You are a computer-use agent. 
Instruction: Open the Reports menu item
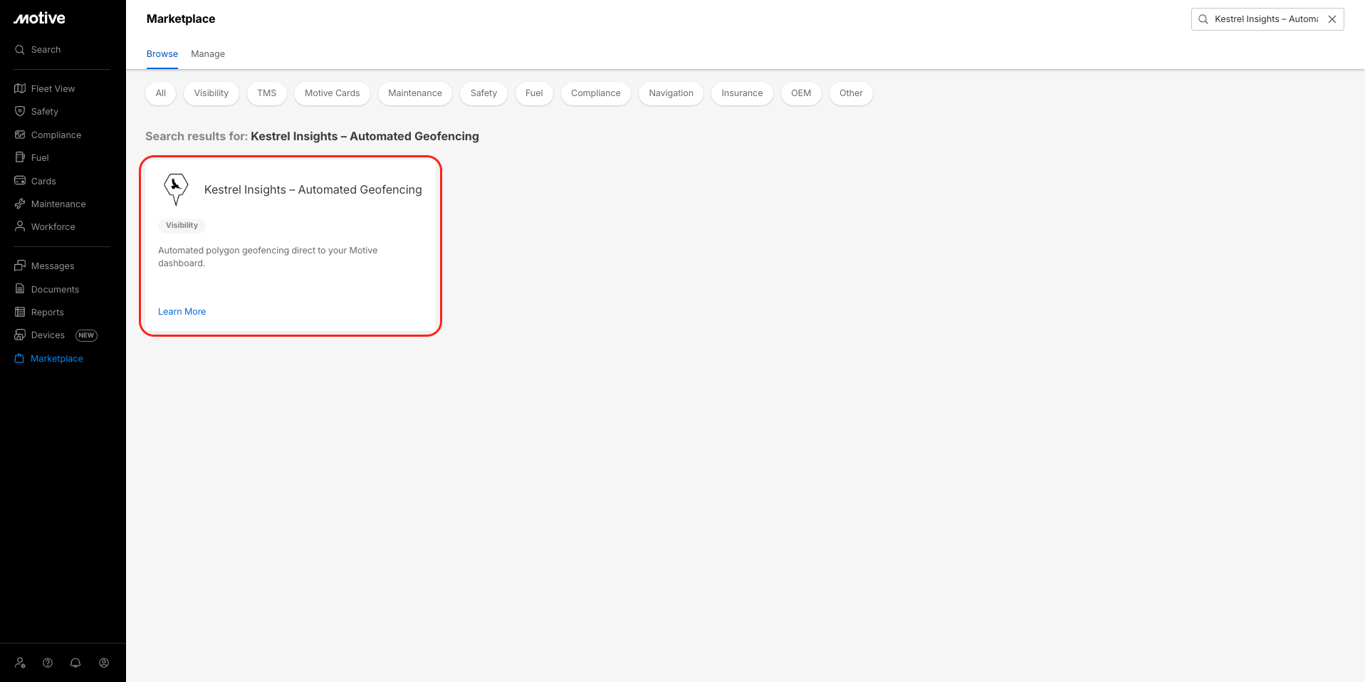pyautogui.click(x=48, y=312)
